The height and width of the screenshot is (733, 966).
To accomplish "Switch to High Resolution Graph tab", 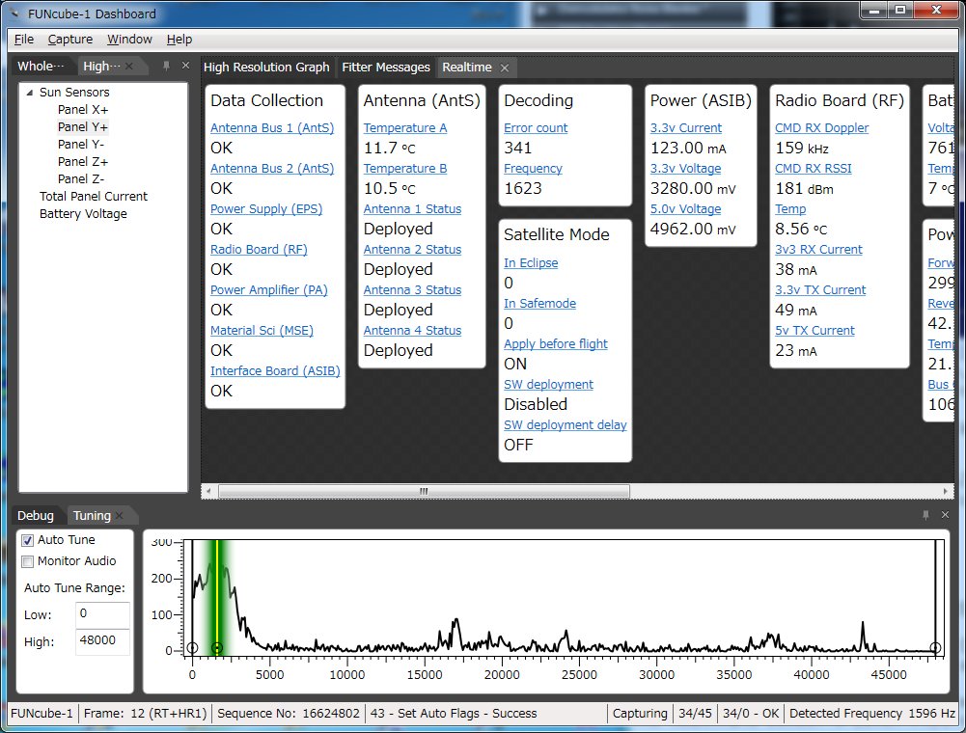I will tap(266, 68).
